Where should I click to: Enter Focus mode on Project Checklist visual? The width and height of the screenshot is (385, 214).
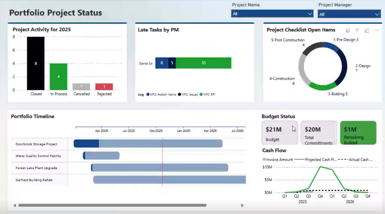[367, 31]
